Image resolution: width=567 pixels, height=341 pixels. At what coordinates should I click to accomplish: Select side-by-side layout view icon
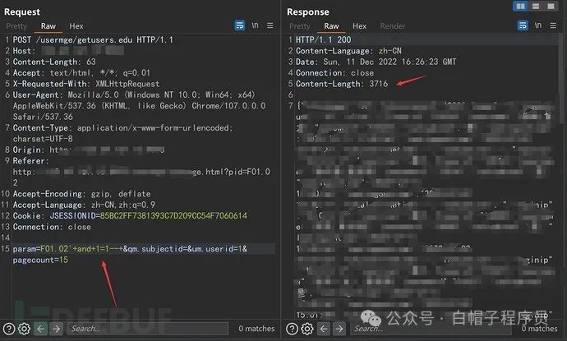point(520,6)
